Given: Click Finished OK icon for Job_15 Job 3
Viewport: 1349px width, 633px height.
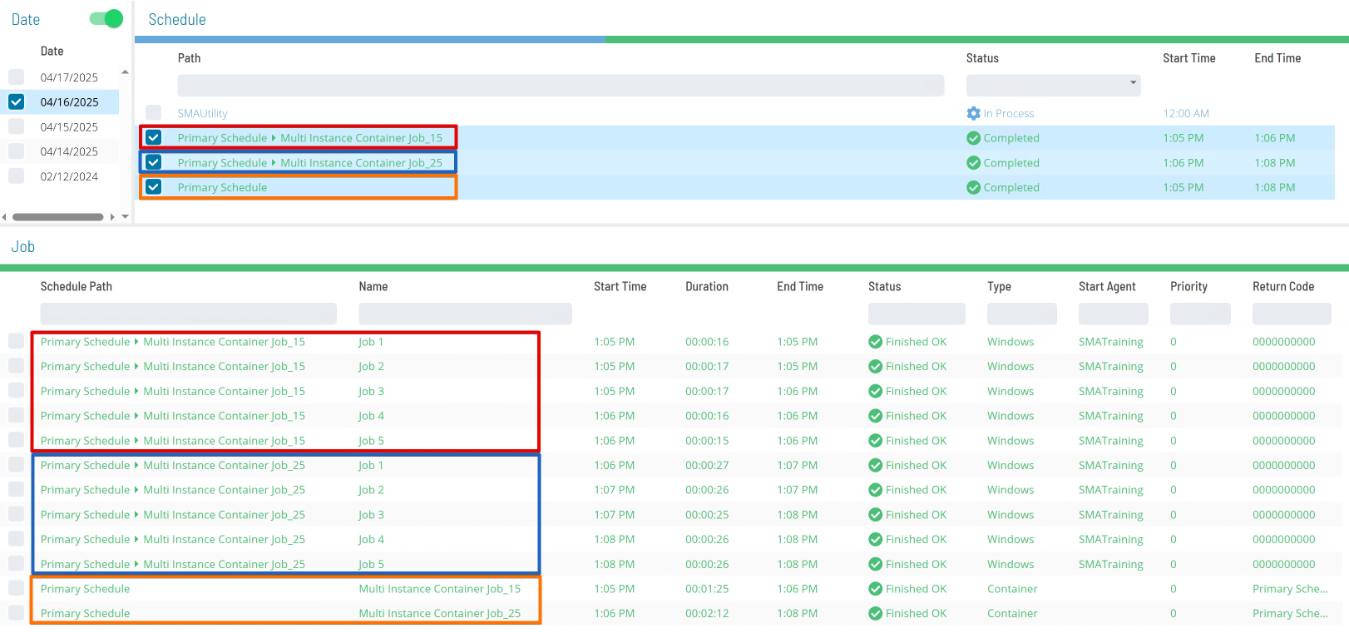Looking at the screenshot, I should coord(875,391).
